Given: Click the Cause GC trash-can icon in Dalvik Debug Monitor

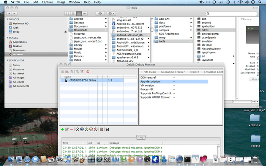Looking at the screenshot, I should click(71, 72).
